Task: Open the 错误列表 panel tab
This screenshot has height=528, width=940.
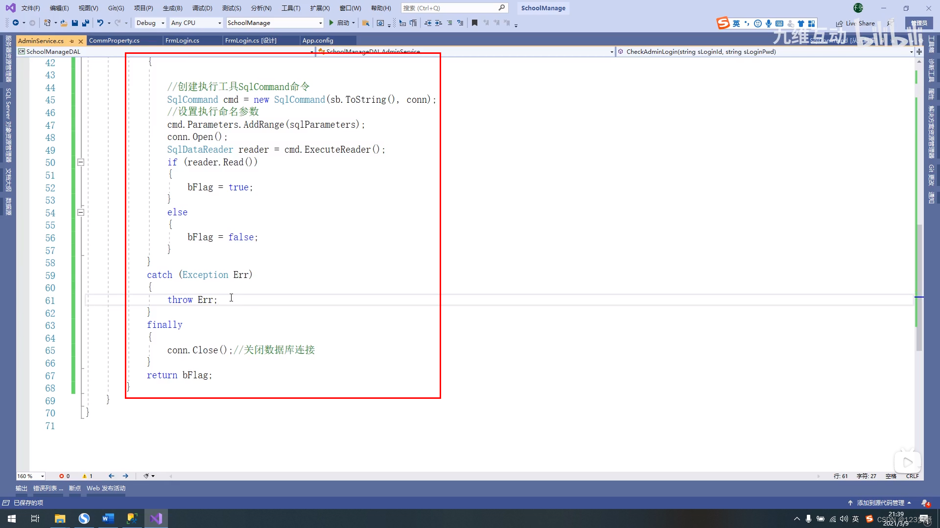Action: coord(48,488)
